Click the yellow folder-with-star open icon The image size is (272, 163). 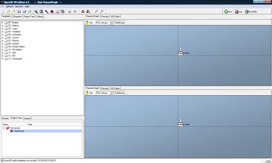[x=8, y=12]
